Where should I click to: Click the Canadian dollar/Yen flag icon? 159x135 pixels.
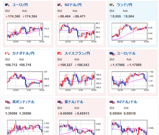(x=8, y=53)
